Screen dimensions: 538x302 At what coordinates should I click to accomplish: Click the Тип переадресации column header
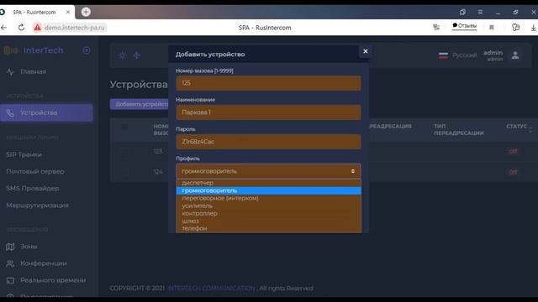(x=459, y=129)
